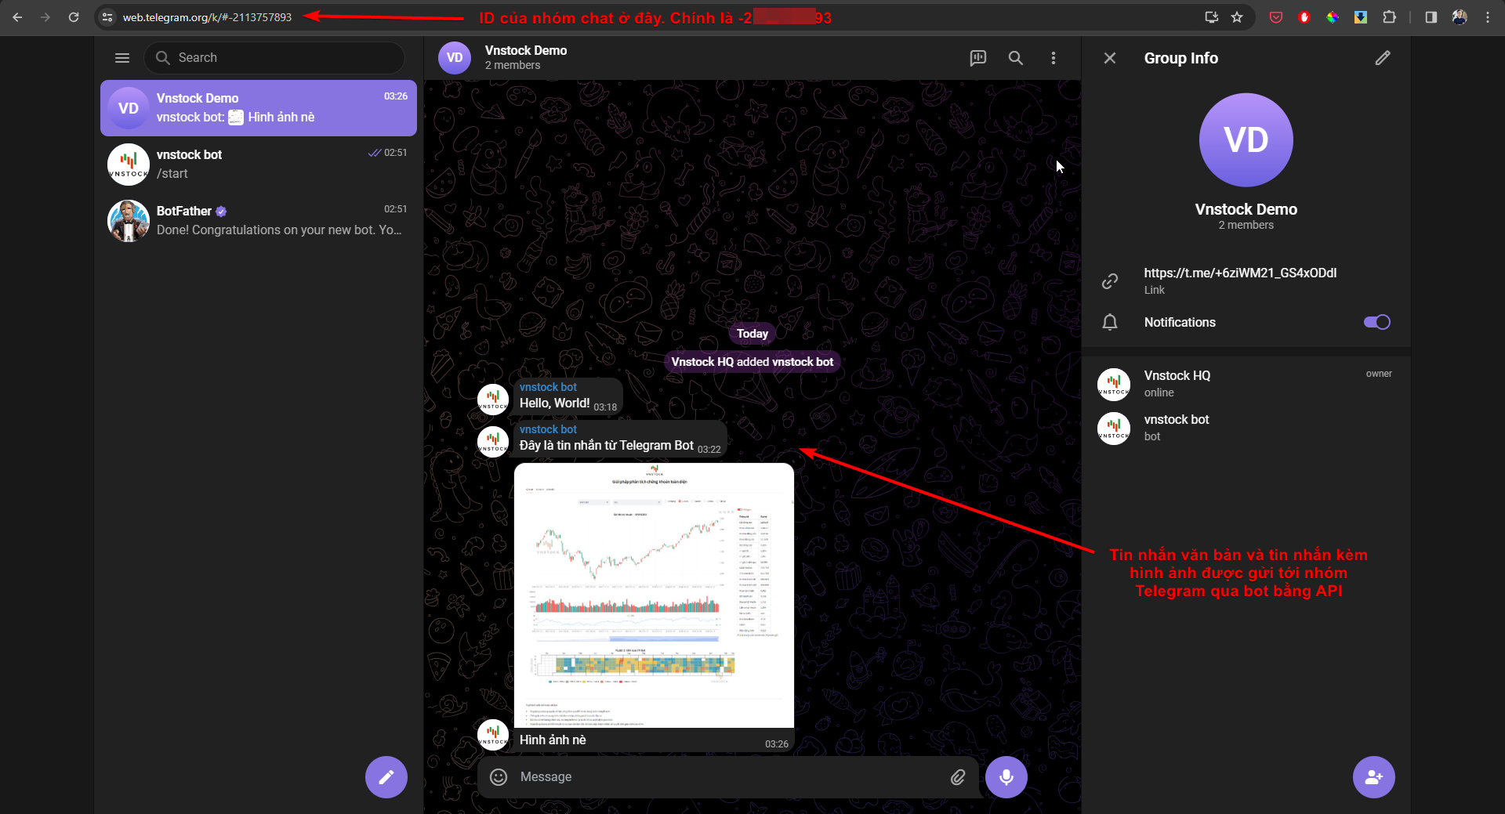Open the Telegram hamburger menu
This screenshot has width=1505, height=814.
click(122, 57)
